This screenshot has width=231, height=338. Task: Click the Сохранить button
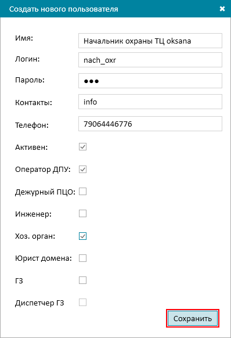pyautogui.click(x=193, y=318)
